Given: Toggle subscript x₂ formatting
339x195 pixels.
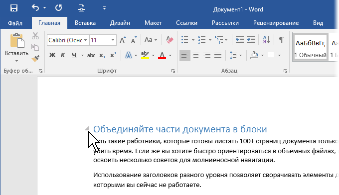Looking at the screenshot, I should [x=102, y=55].
